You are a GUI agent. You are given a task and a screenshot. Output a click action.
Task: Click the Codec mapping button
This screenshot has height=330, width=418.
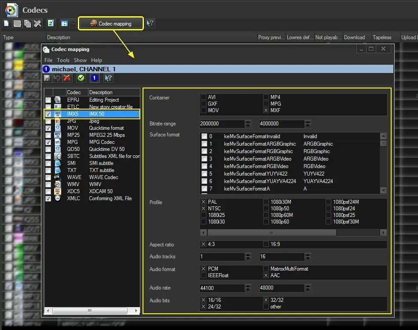click(x=111, y=24)
